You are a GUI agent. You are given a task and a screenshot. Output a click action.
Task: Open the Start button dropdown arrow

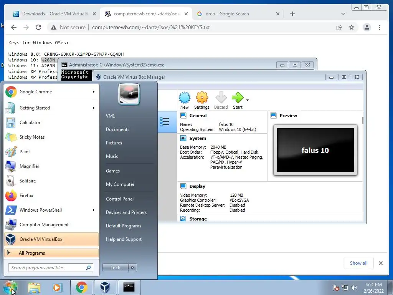point(248,100)
